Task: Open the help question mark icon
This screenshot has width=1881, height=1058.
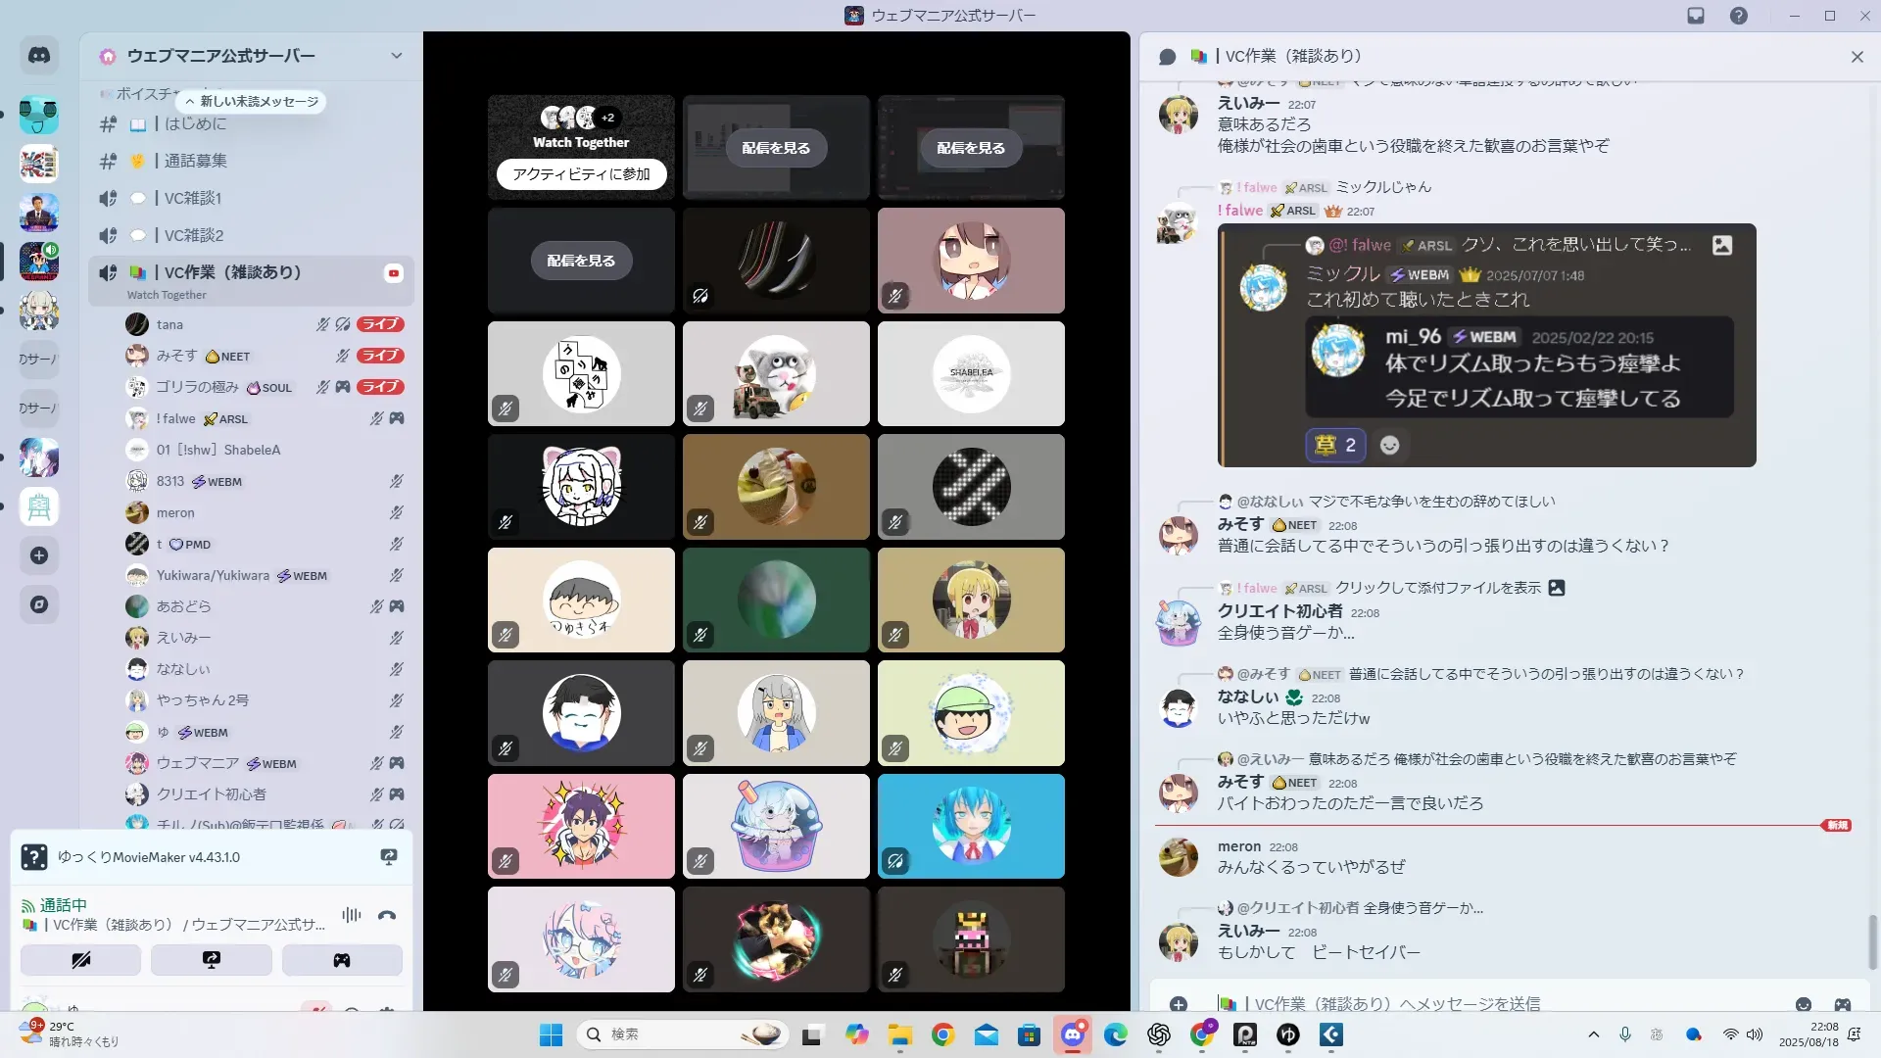Action: click(x=1738, y=16)
